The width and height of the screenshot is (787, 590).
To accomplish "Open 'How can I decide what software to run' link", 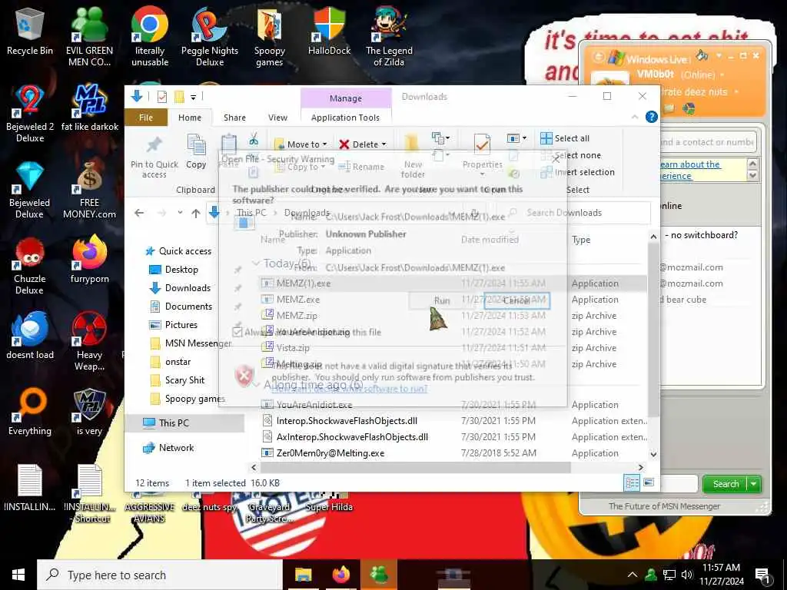I will pyautogui.click(x=349, y=389).
